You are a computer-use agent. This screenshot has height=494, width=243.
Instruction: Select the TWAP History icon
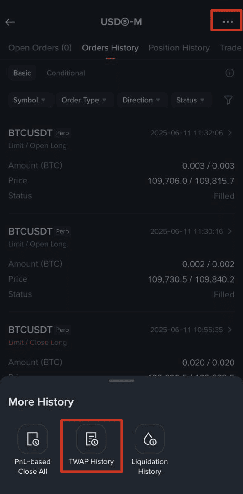coord(91,439)
